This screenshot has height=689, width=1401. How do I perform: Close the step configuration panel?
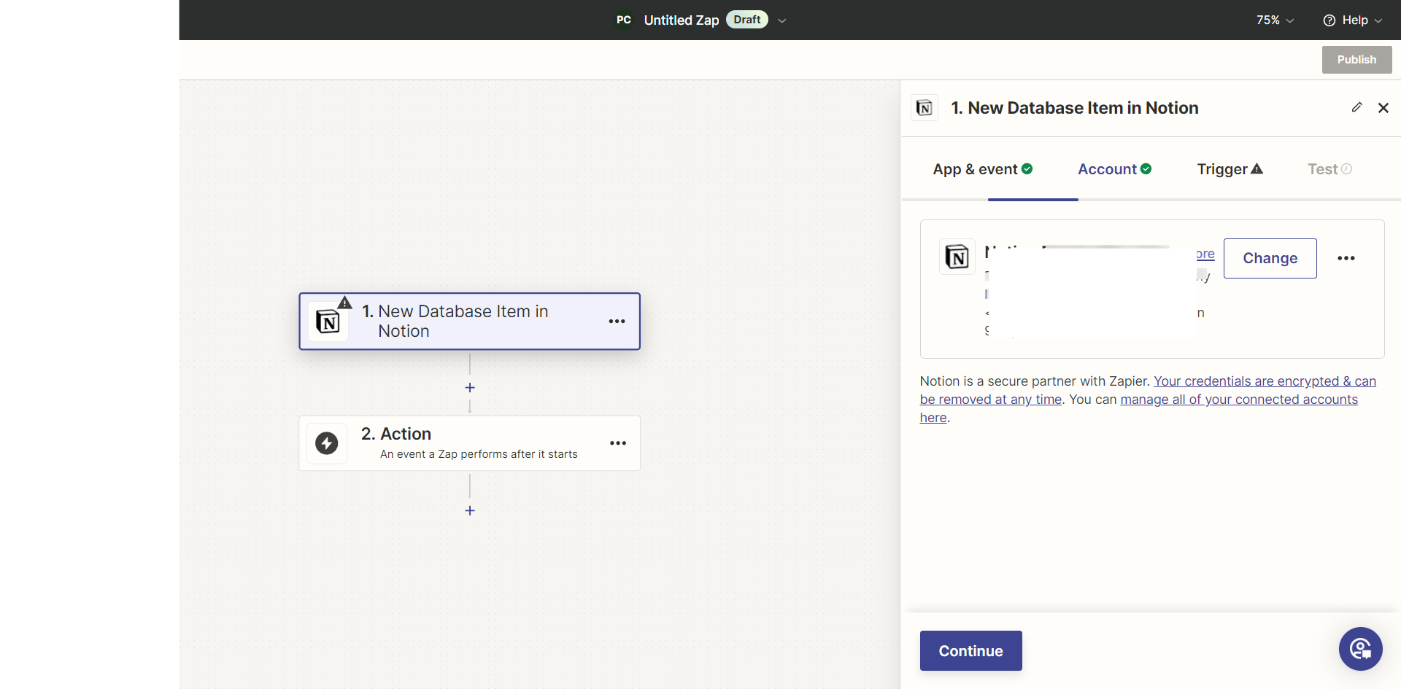click(1383, 108)
